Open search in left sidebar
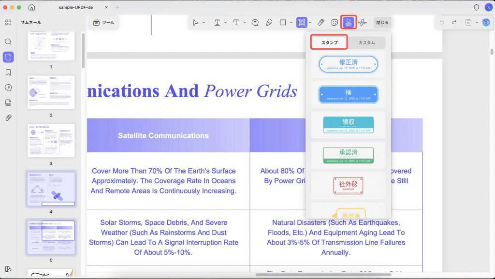 pos(8,42)
